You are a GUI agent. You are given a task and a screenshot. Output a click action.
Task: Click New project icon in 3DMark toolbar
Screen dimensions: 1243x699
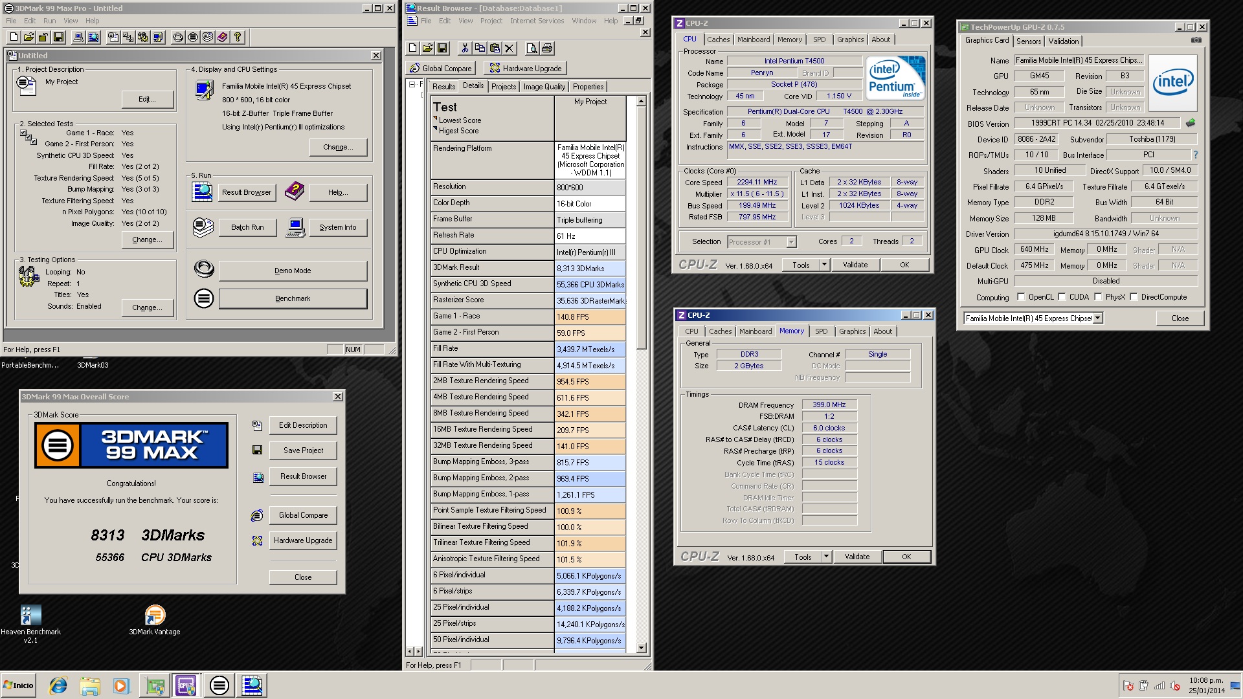pos(14,38)
